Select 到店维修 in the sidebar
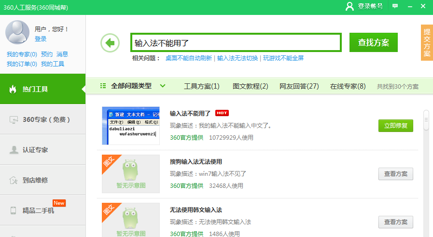This screenshot has width=433, height=237. (43, 180)
